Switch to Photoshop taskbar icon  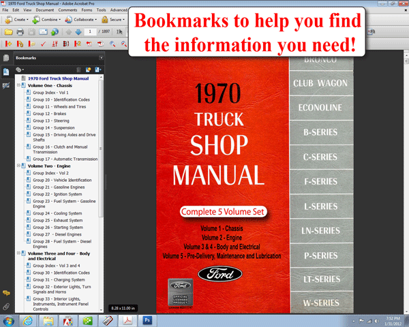click(x=147, y=320)
